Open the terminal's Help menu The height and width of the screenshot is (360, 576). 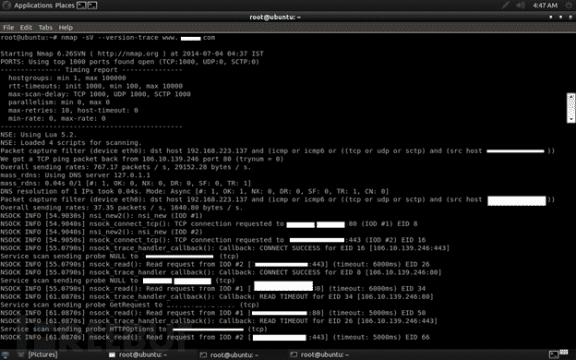(x=66, y=28)
